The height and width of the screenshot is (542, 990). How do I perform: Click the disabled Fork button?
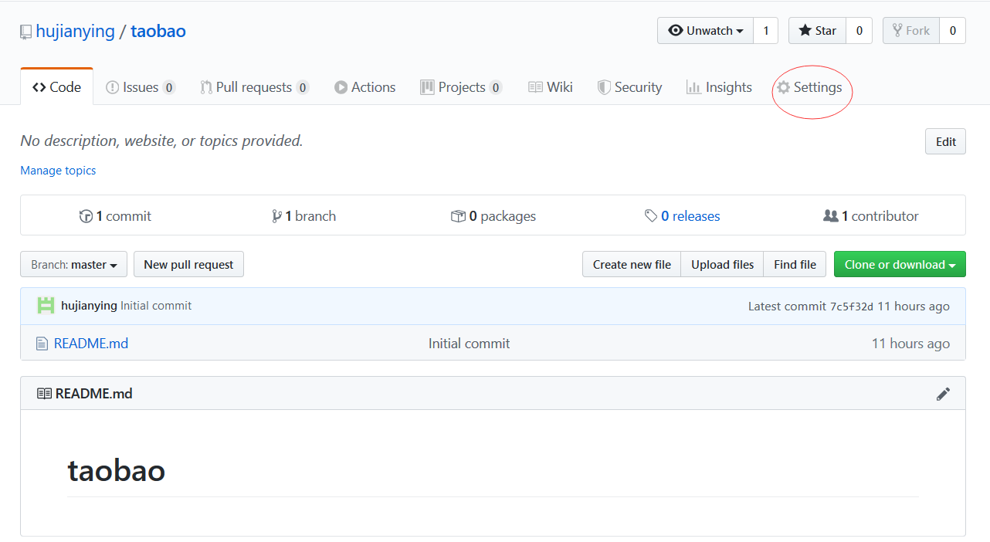coord(911,31)
